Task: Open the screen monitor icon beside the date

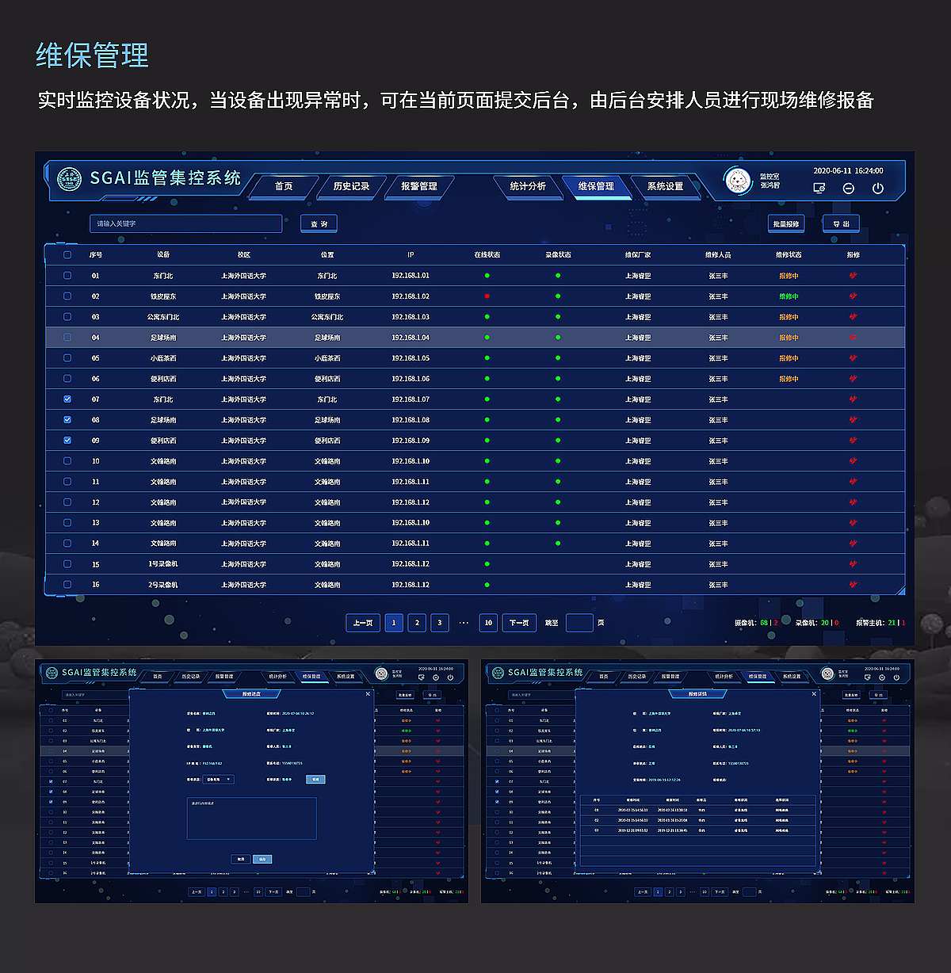Action: (x=819, y=189)
